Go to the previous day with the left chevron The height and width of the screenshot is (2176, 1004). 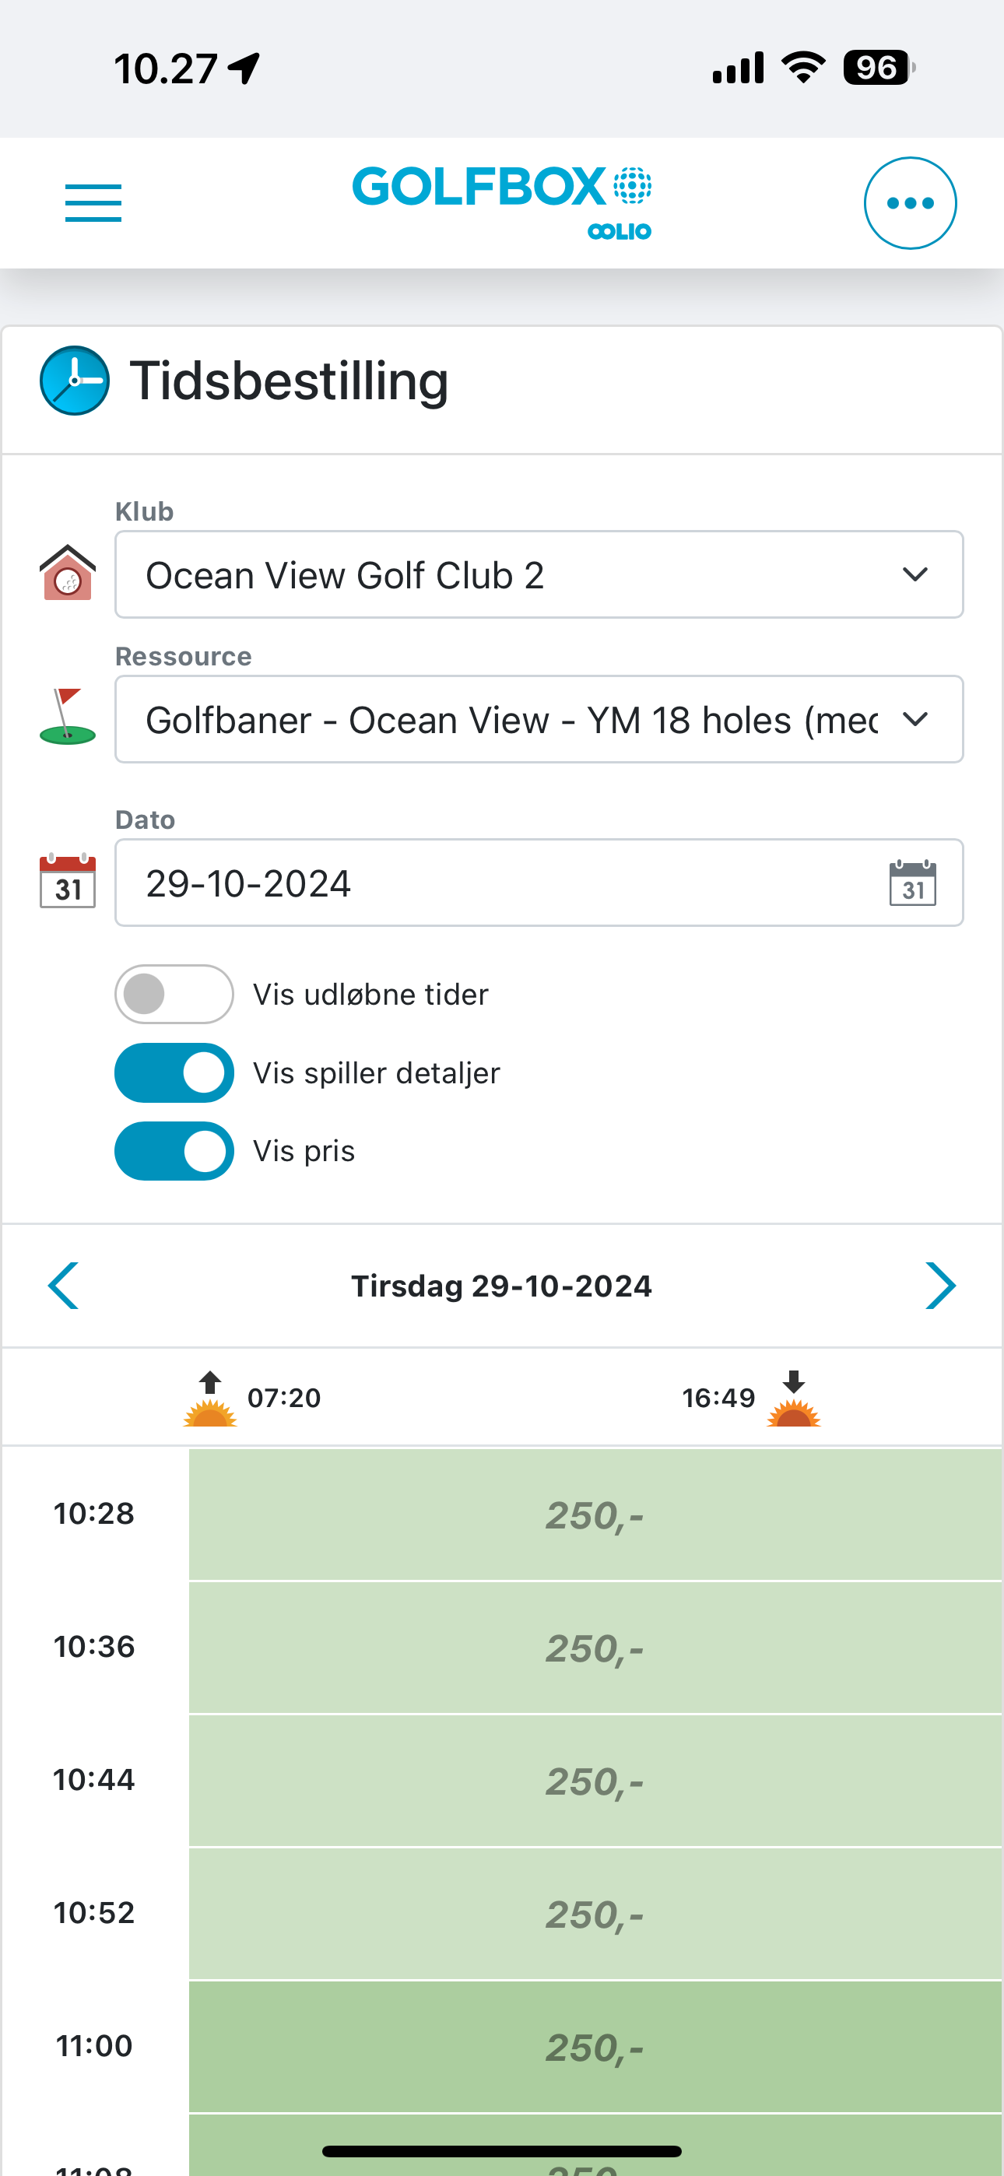click(x=63, y=1286)
